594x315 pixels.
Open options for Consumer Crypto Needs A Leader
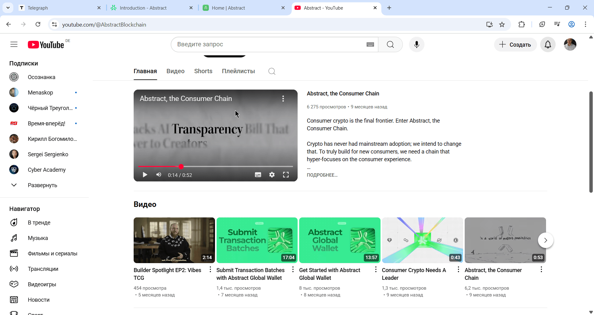pyautogui.click(x=458, y=270)
